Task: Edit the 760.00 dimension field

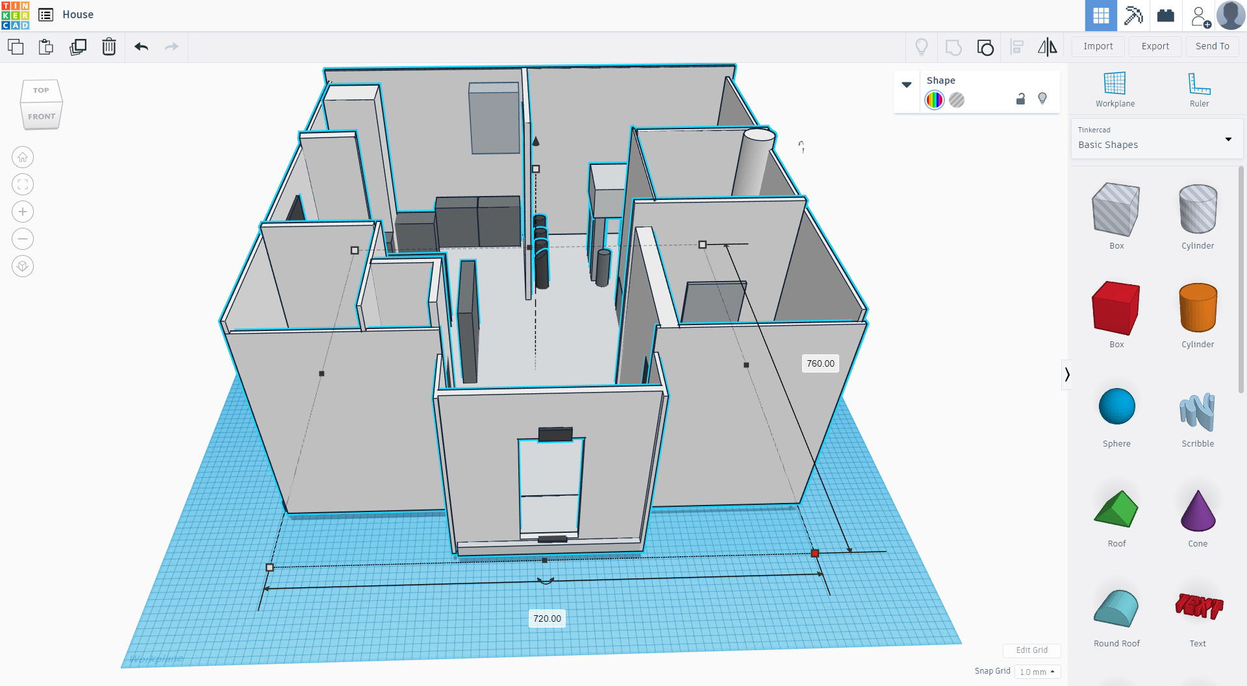Action: pyautogui.click(x=820, y=363)
